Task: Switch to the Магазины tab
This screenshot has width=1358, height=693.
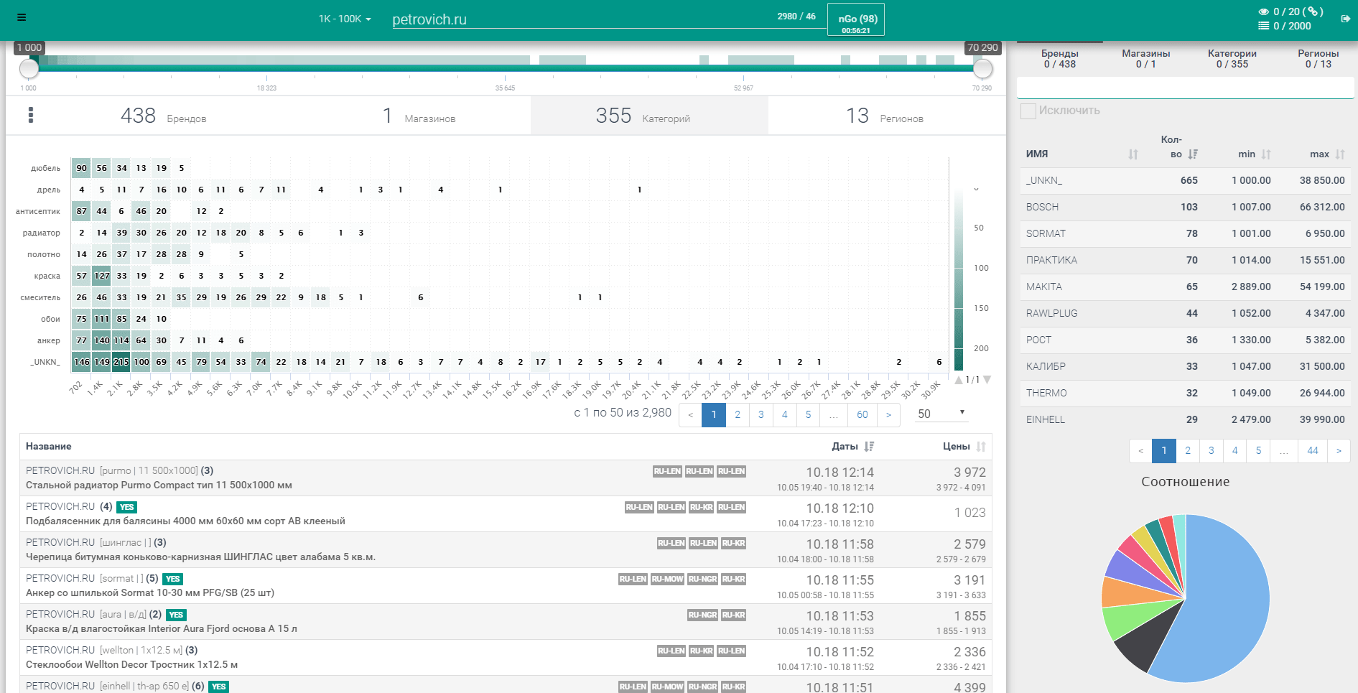Action: click(x=1145, y=58)
